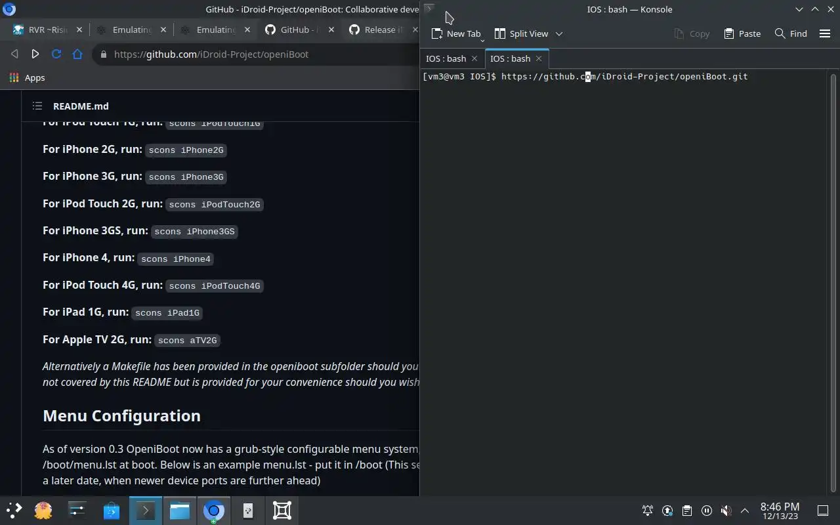Image resolution: width=840 pixels, height=525 pixels.
Task: Click the Copy button in Konsole
Action: (692, 33)
